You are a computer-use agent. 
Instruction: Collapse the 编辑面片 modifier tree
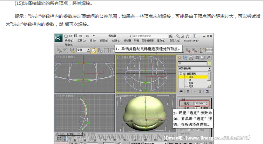click(x=184, y=74)
